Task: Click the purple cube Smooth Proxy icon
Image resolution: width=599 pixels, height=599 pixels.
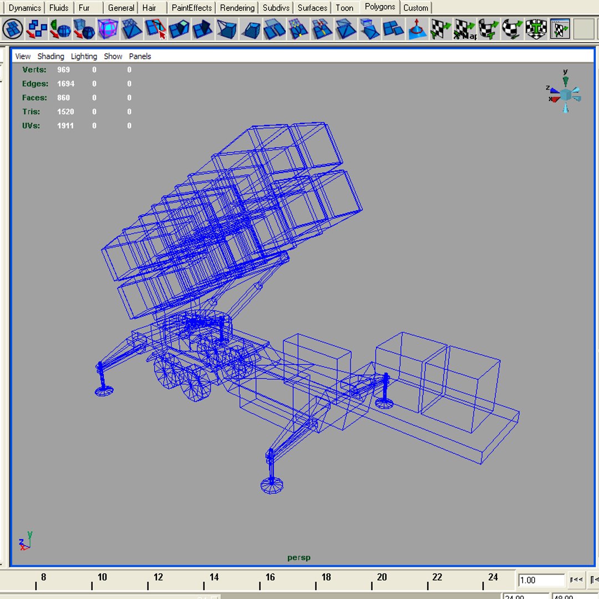Action: [108, 29]
